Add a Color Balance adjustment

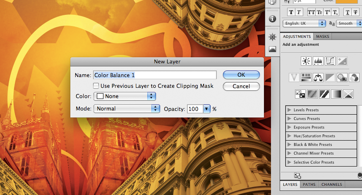point(318,78)
